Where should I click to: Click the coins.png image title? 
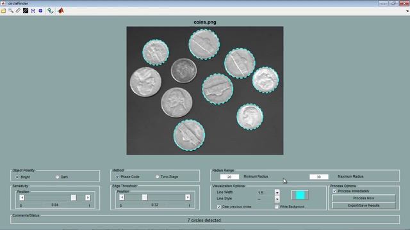pyautogui.click(x=205, y=22)
